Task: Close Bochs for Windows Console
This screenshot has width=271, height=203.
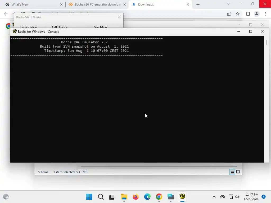Action: click(x=263, y=31)
